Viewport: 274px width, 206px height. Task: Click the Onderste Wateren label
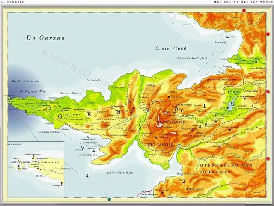click(x=49, y=132)
